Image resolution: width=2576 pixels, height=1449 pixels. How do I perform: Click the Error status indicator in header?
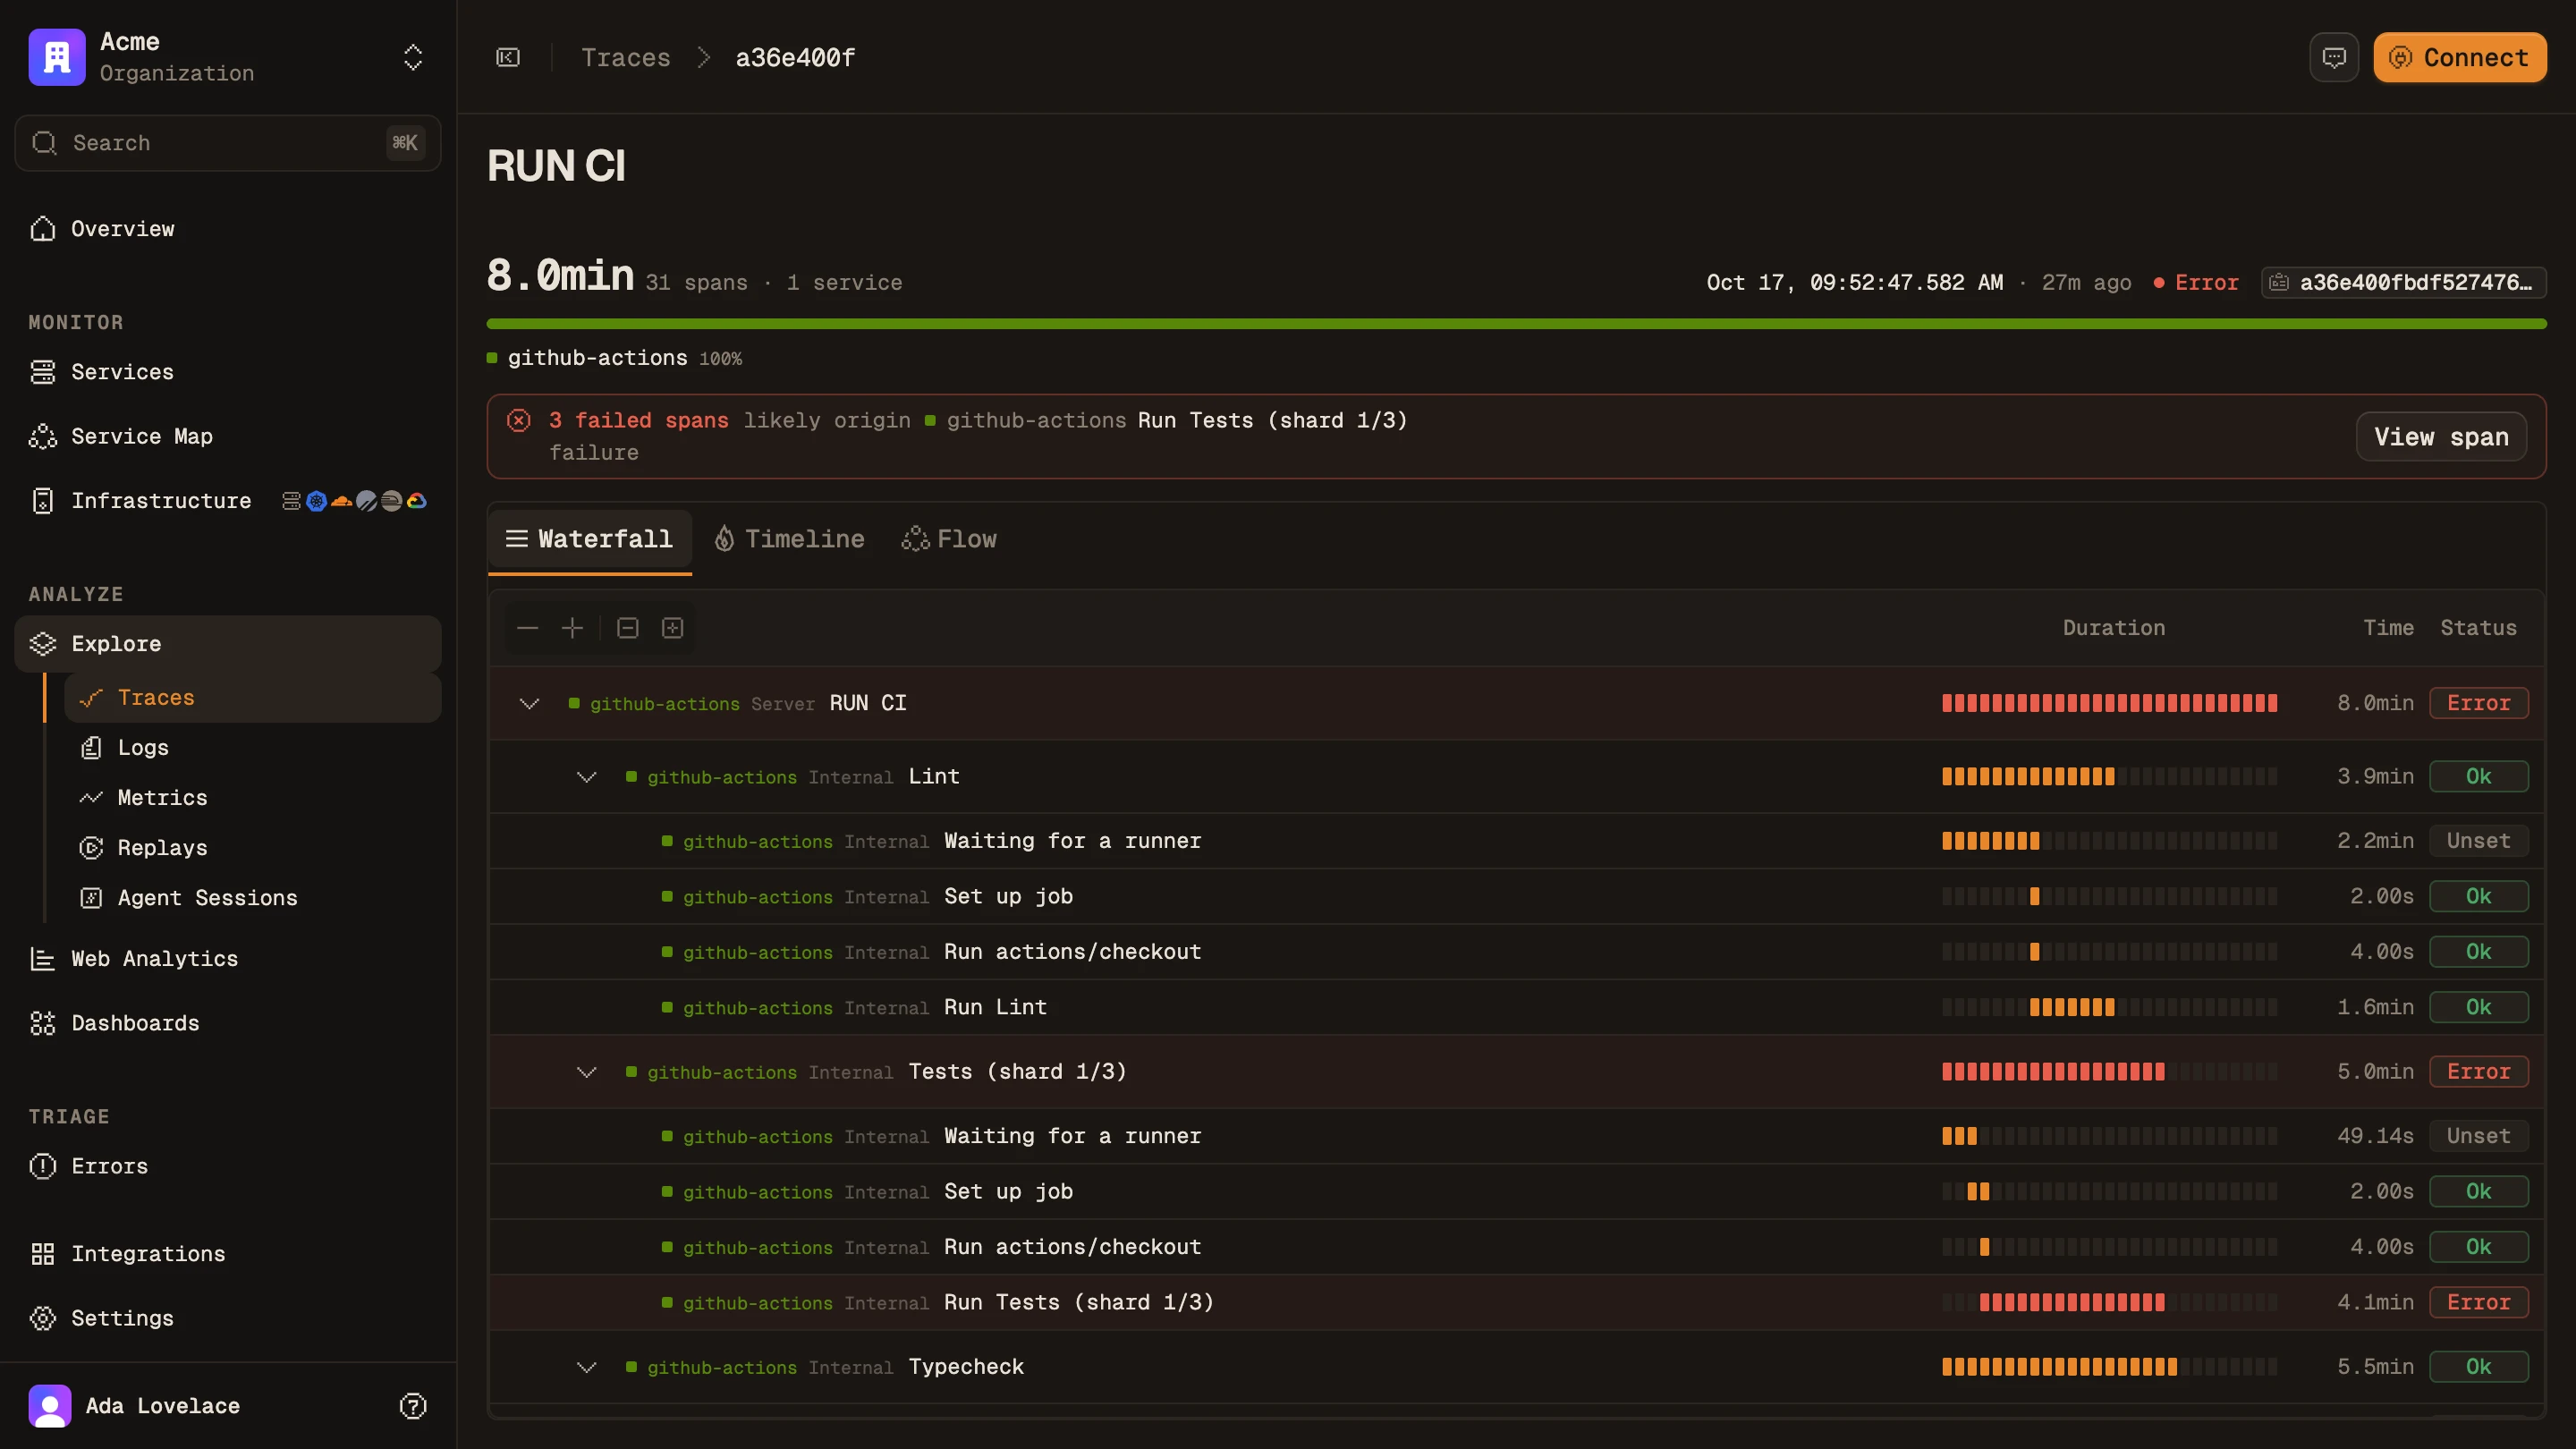point(2196,283)
